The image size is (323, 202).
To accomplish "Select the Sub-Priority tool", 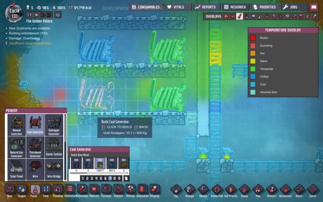I will coord(231,191).
